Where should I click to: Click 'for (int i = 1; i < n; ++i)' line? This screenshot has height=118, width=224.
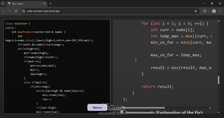point(175,23)
